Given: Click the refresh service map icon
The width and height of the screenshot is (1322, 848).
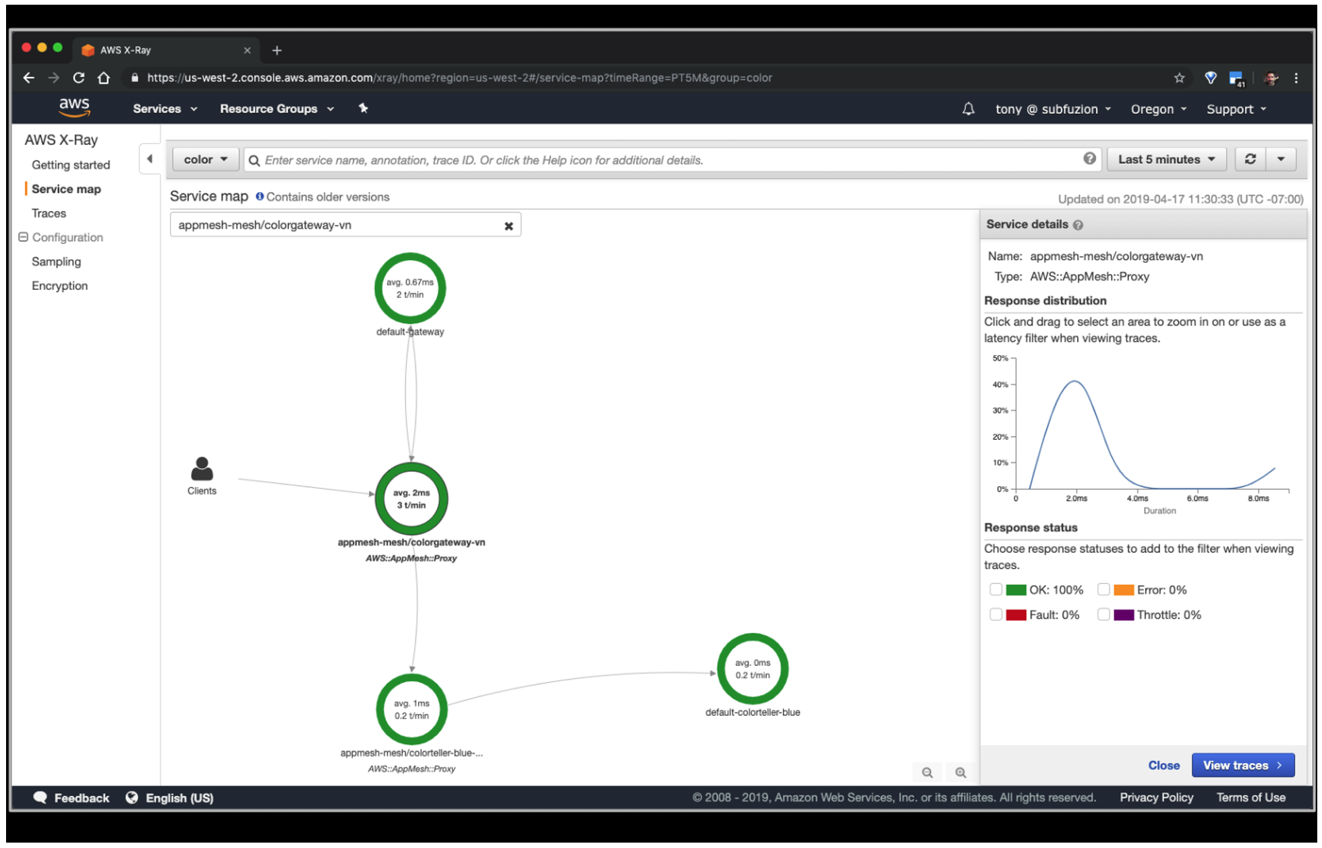Looking at the screenshot, I should point(1250,160).
